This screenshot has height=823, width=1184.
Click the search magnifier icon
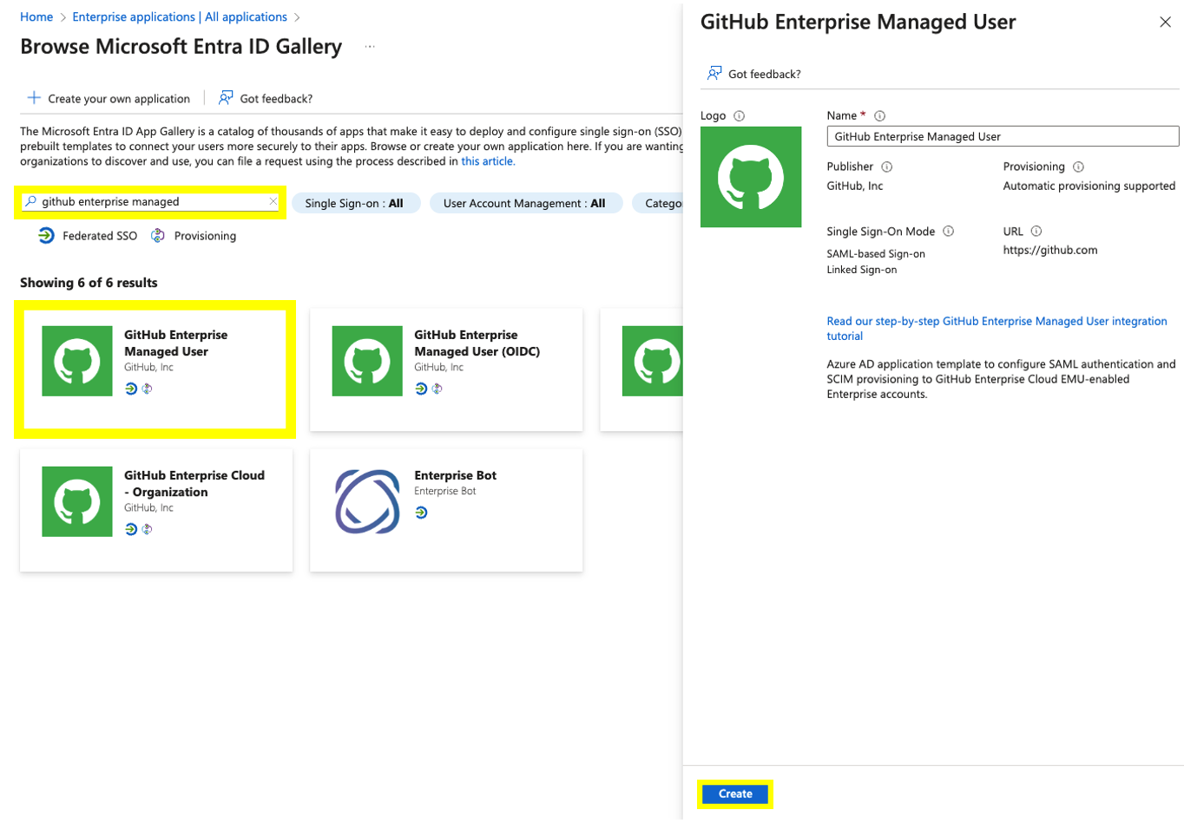point(31,201)
